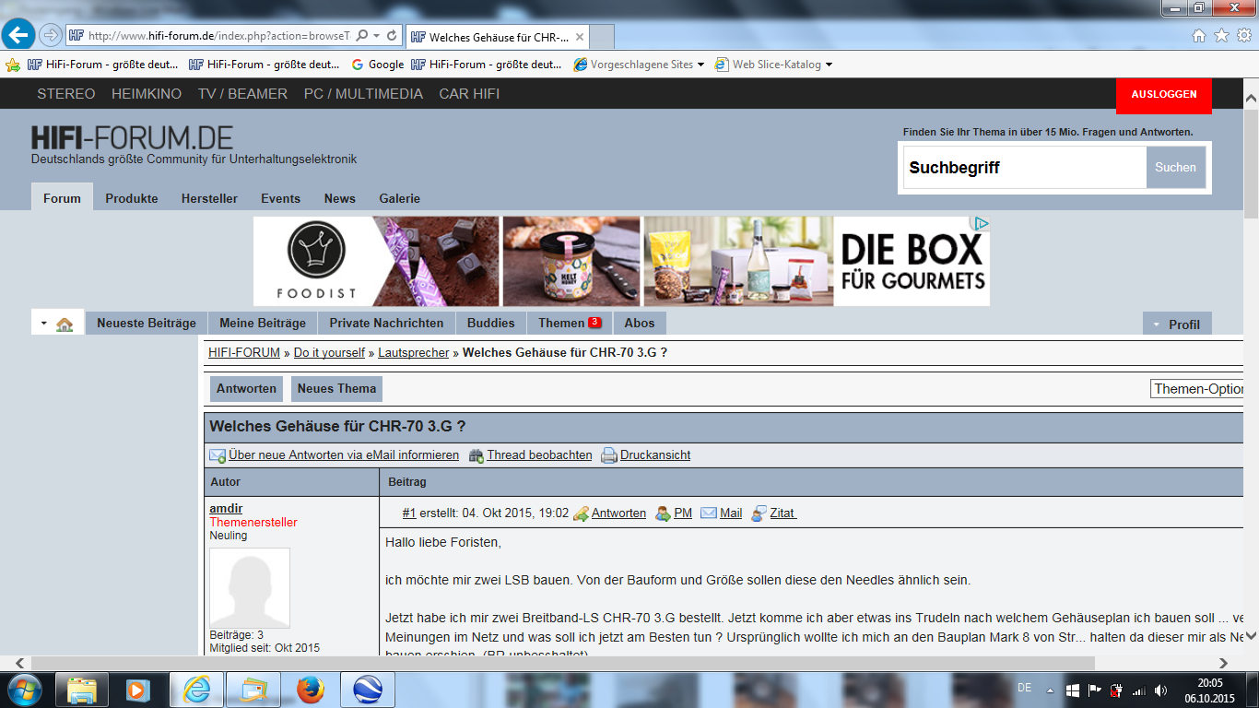
Task: Click the forum home house icon
Action: [x=65, y=324]
